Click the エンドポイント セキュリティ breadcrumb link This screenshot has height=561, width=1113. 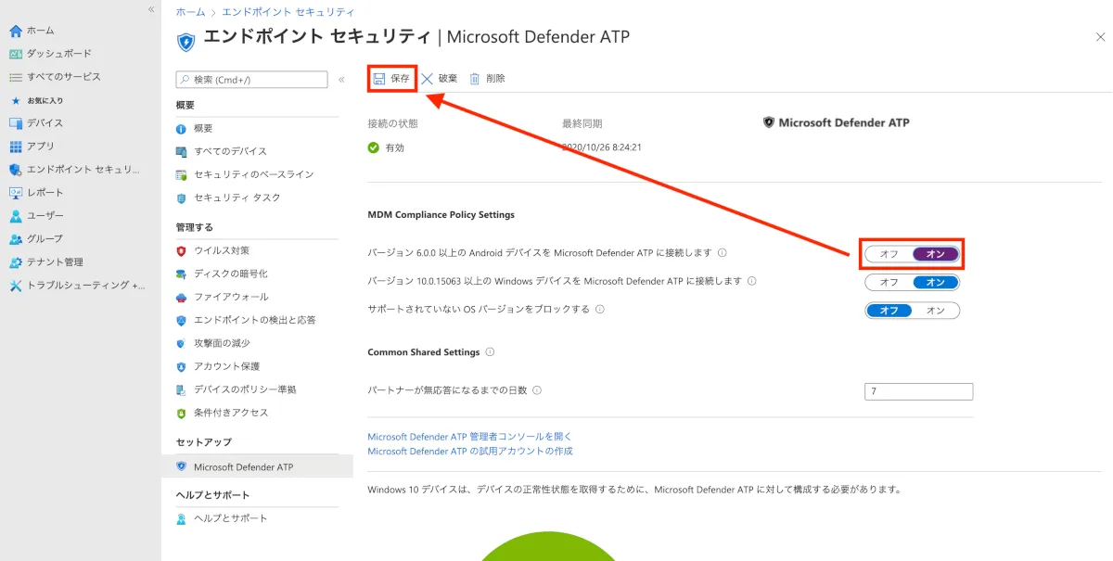pos(288,12)
